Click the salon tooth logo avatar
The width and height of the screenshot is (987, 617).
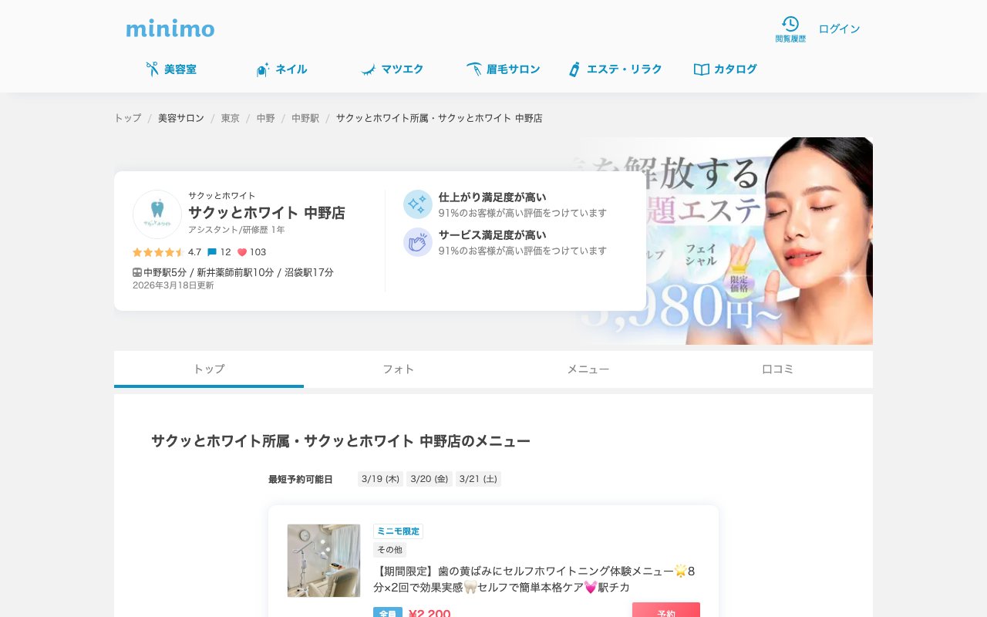(x=157, y=214)
